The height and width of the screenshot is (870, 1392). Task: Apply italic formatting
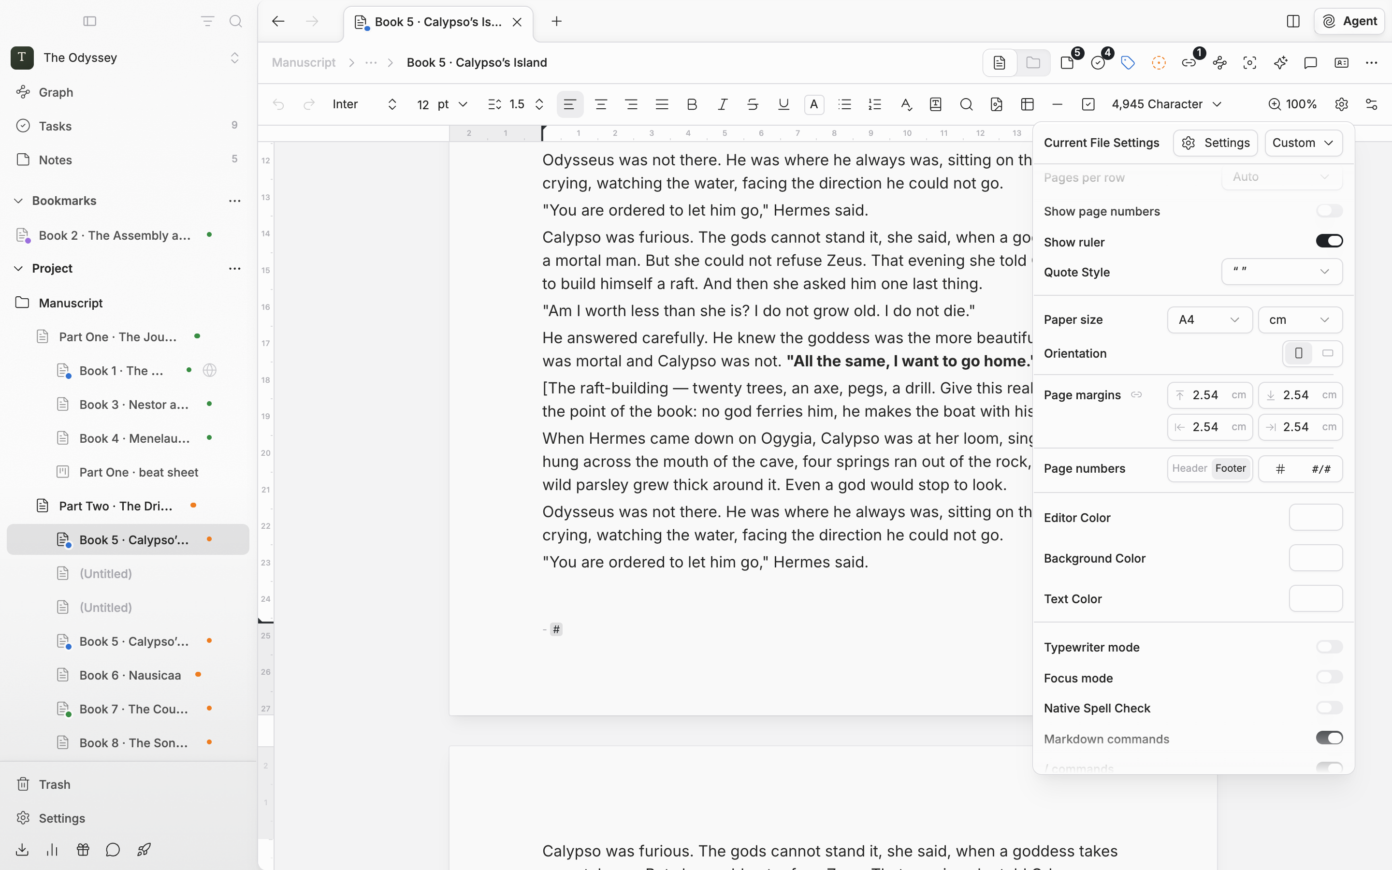click(x=723, y=104)
